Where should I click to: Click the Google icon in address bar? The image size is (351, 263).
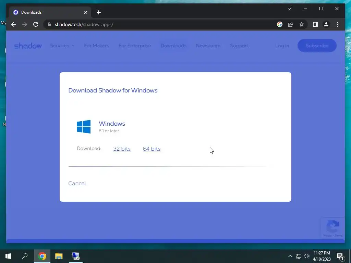pyautogui.click(x=280, y=24)
